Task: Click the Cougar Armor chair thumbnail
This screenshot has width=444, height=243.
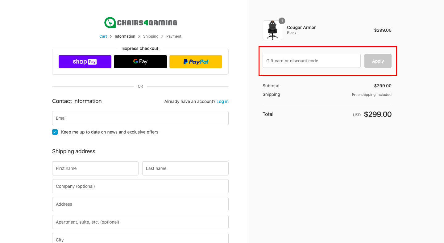Action: (x=272, y=30)
